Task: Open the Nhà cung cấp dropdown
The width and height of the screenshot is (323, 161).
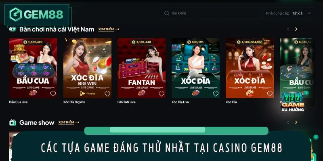Action: click(x=288, y=13)
